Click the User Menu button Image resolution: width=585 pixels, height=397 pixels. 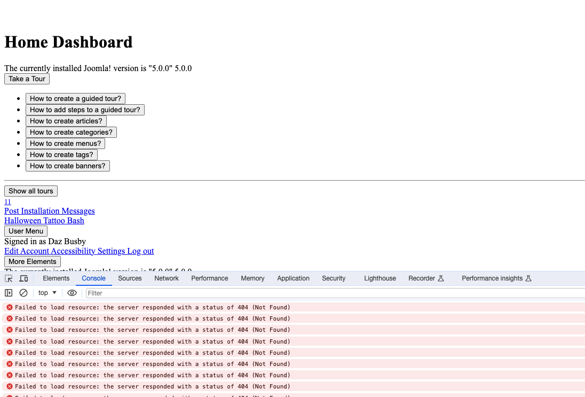(26, 231)
